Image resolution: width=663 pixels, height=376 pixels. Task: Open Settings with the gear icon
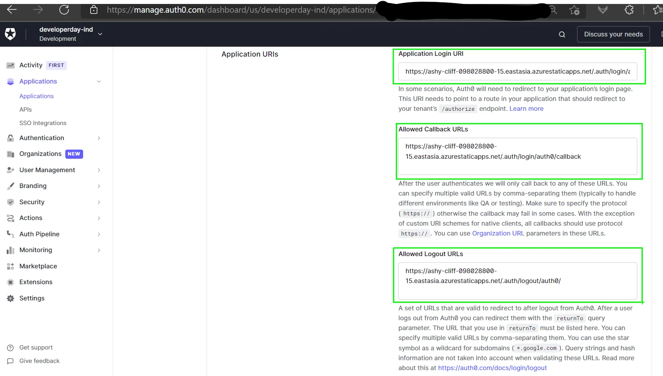[x=11, y=298]
